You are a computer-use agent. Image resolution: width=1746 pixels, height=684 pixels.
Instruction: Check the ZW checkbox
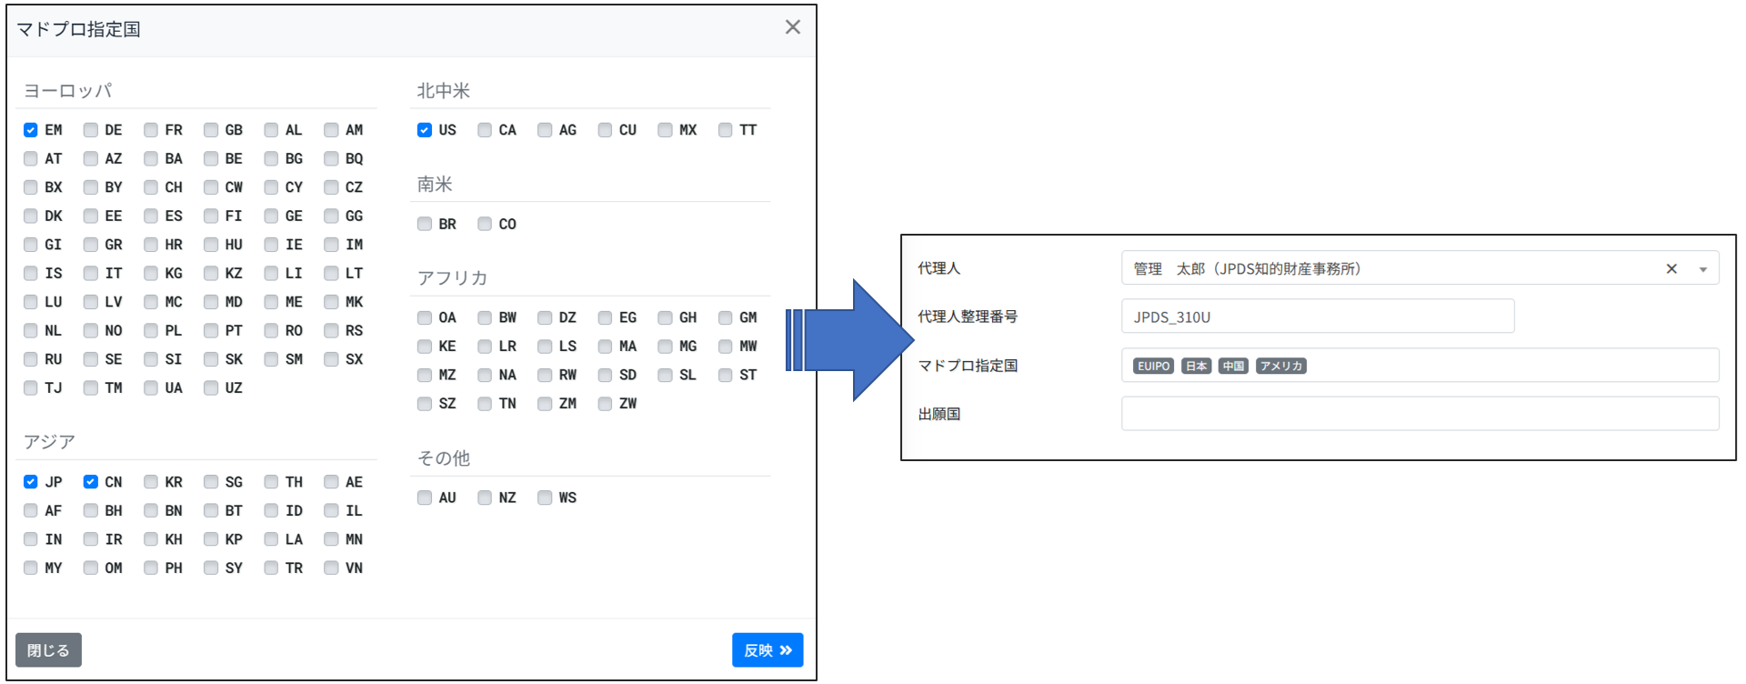tap(605, 404)
